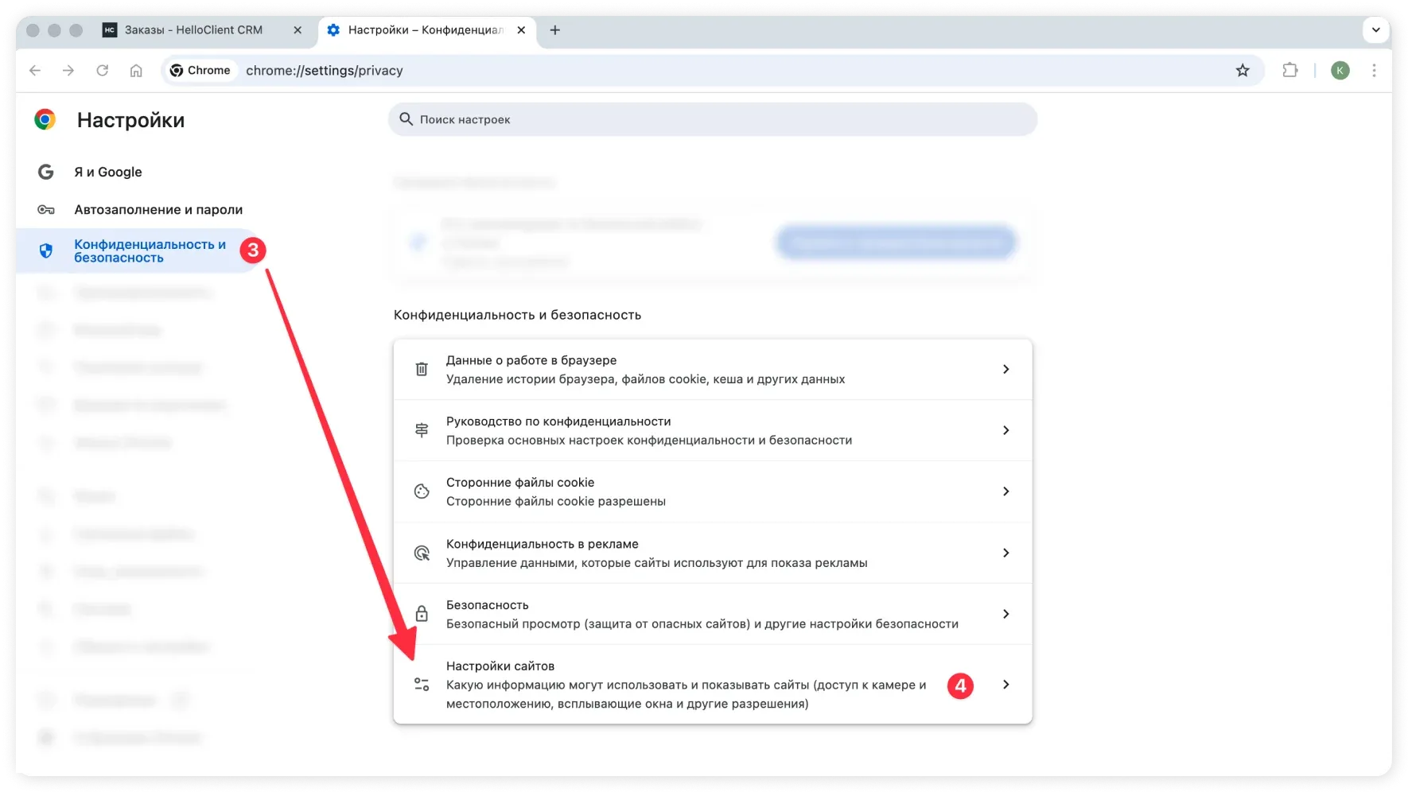
Task: Open the tab search dropdown arrow
Action: [x=1375, y=30]
